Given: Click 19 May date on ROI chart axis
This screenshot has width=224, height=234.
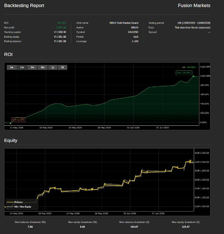Looking at the screenshot, I should coord(46,128).
